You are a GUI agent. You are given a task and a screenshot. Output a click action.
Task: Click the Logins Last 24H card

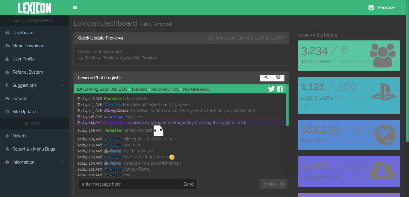(349, 95)
